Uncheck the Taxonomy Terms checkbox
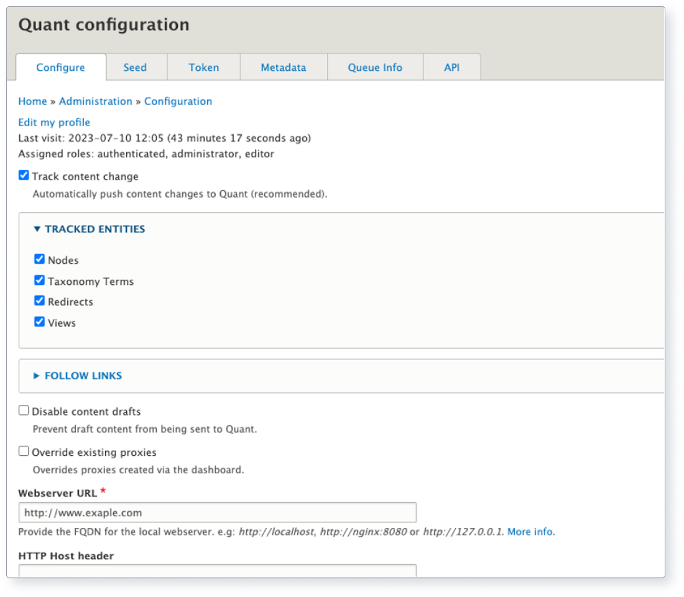This screenshot has width=684, height=597. point(39,280)
